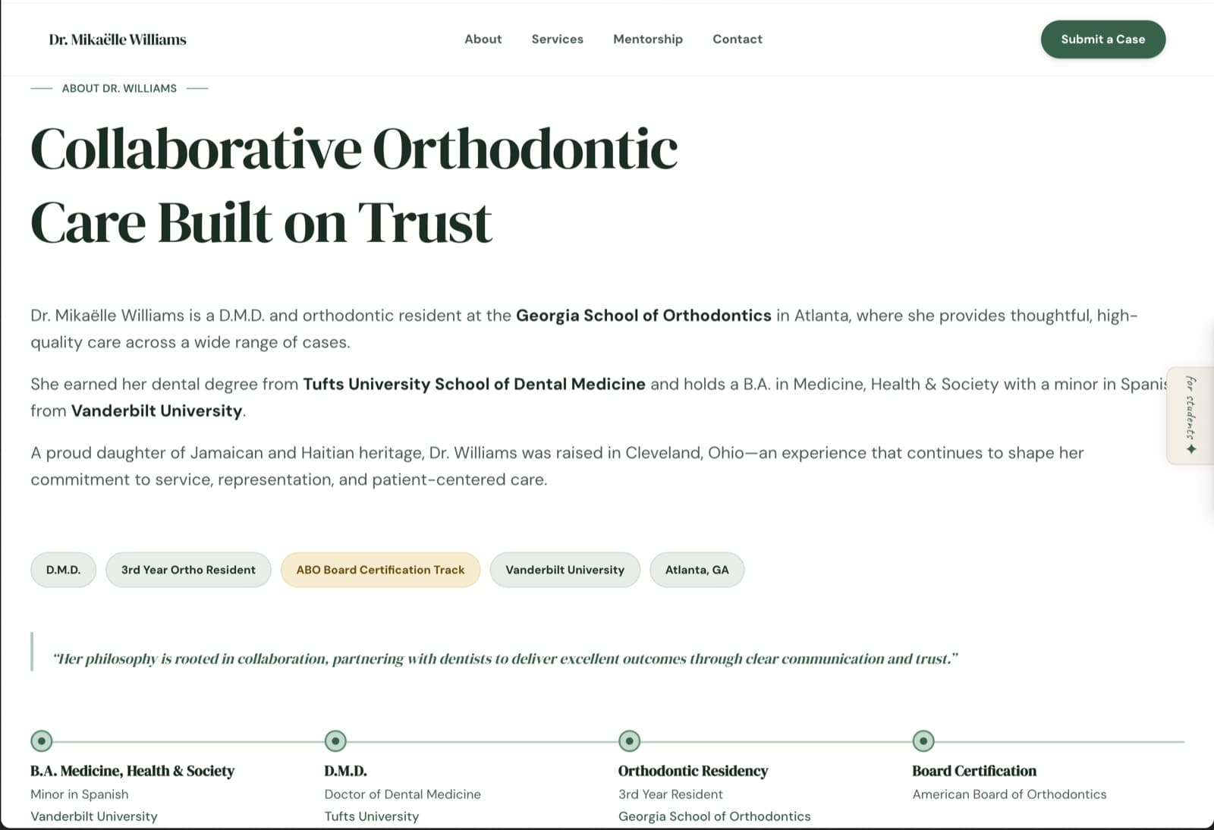Click the ABO Board Certification Track badge
The width and height of the screenshot is (1214, 830).
coord(380,570)
